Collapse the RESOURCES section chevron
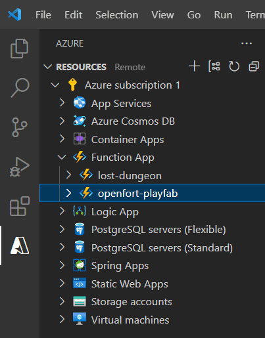Screen dimensions: 265x338 tap(47, 67)
